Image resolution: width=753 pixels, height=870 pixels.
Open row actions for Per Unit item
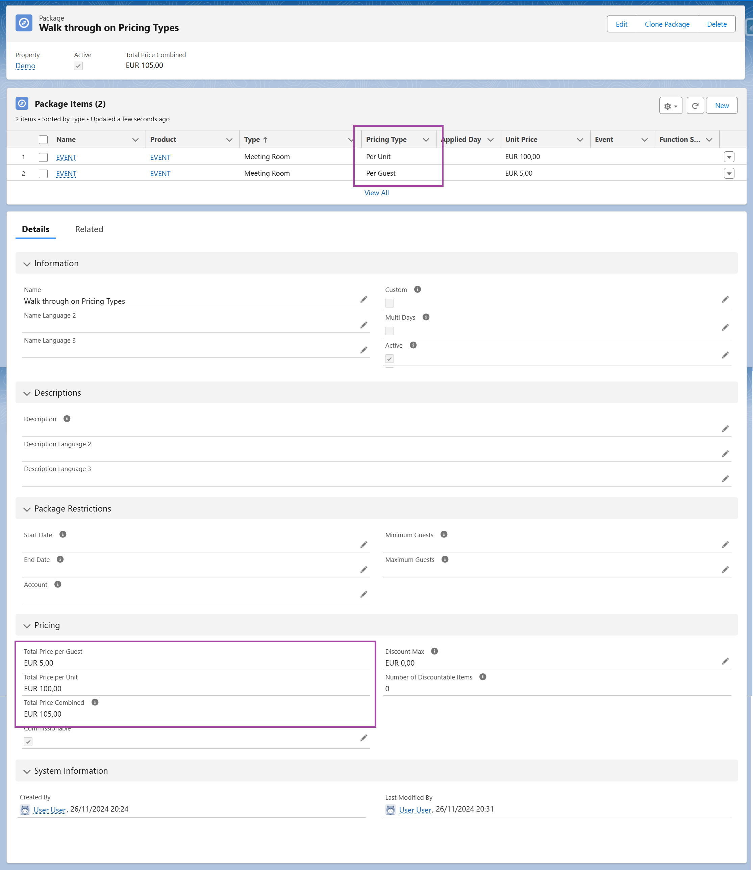coord(729,157)
